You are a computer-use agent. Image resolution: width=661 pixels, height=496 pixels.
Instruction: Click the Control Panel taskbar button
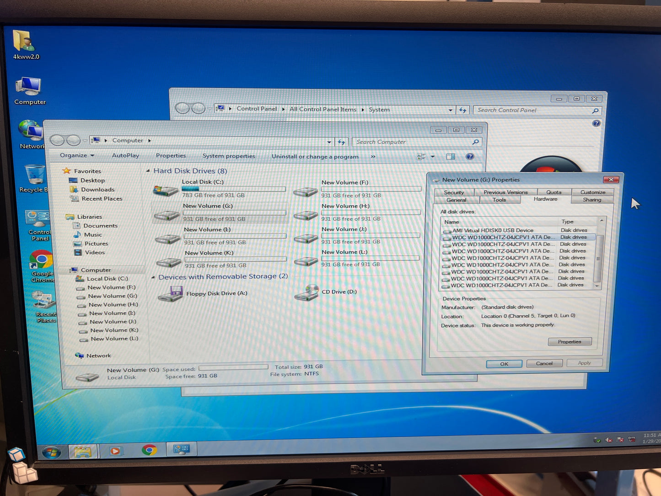(x=182, y=449)
